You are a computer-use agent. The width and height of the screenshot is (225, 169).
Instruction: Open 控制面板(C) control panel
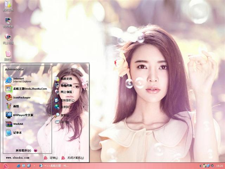65,100
